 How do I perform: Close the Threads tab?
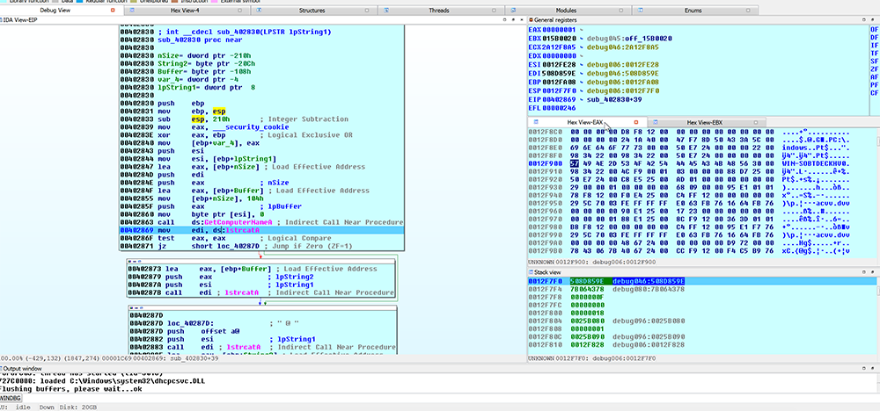point(495,10)
